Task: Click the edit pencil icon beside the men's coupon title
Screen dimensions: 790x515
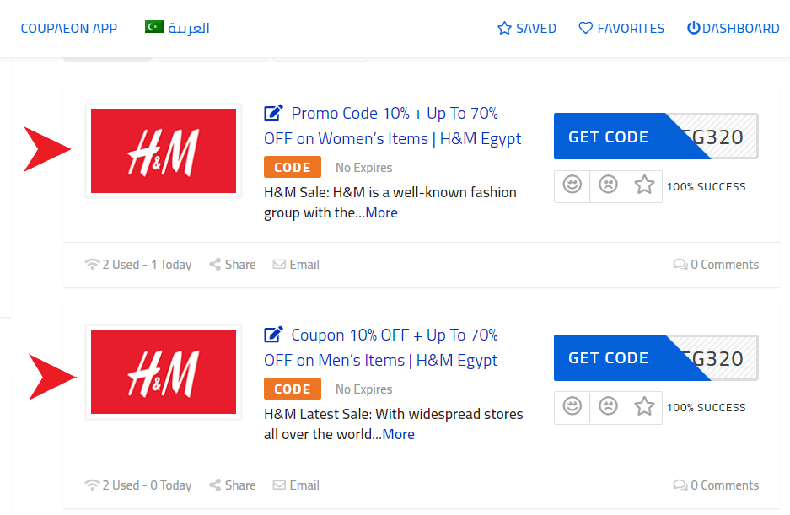Action: [x=272, y=334]
